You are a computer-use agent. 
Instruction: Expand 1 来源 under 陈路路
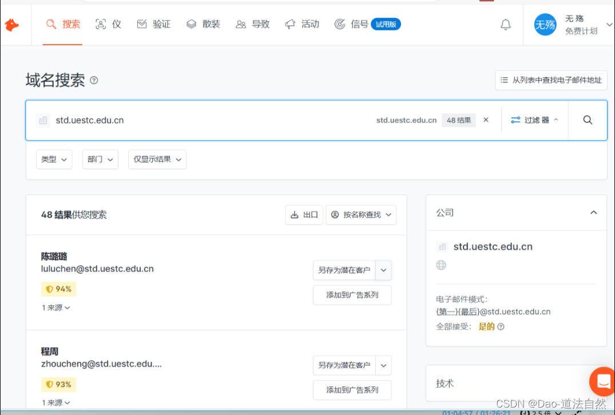pyautogui.click(x=56, y=308)
